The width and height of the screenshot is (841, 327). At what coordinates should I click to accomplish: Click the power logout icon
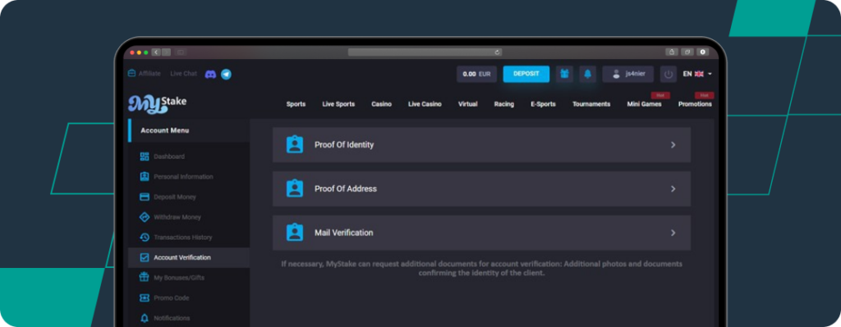coord(669,74)
